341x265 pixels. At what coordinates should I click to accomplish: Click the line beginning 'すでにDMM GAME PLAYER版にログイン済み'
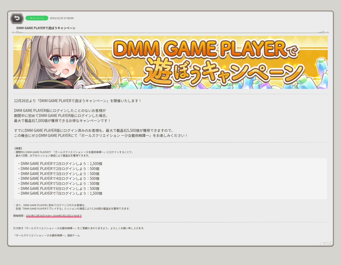click(94, 131)
